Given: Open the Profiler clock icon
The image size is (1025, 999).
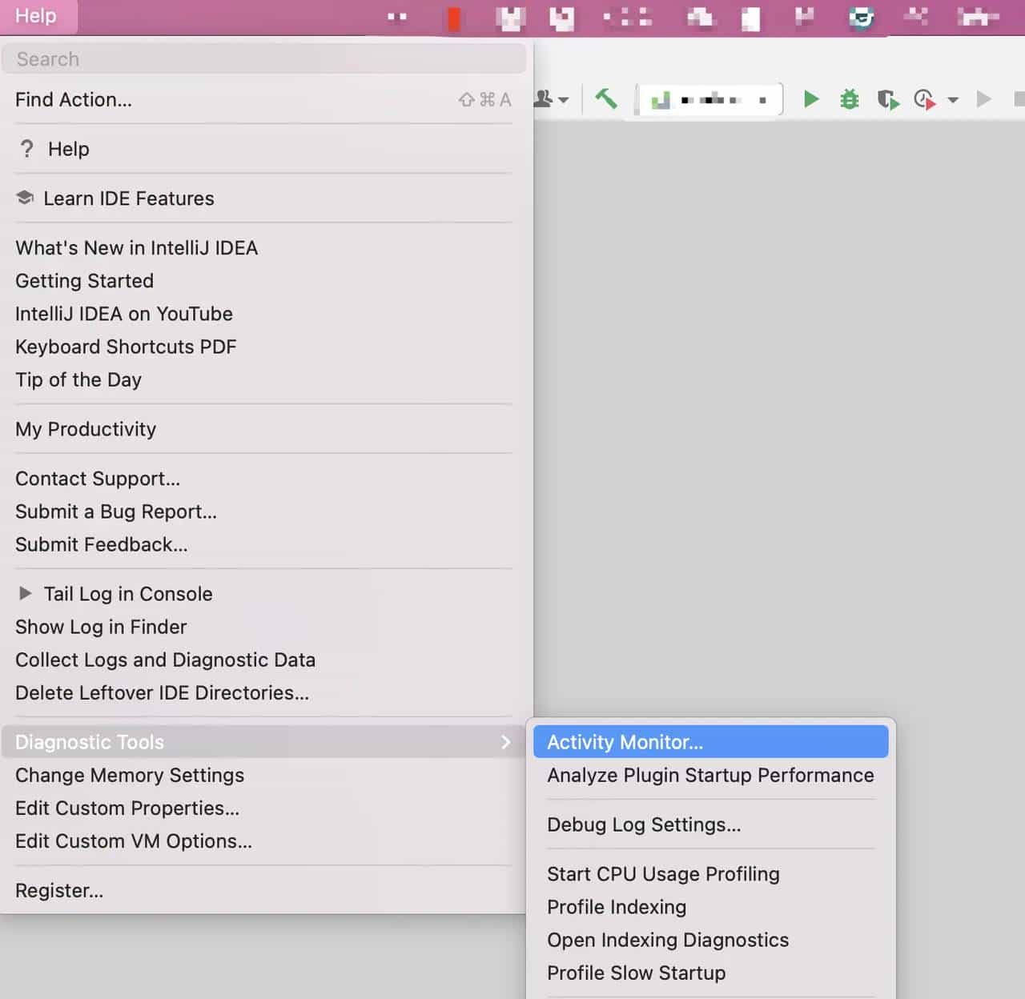Looking at the screenshot, I should 925,99.
